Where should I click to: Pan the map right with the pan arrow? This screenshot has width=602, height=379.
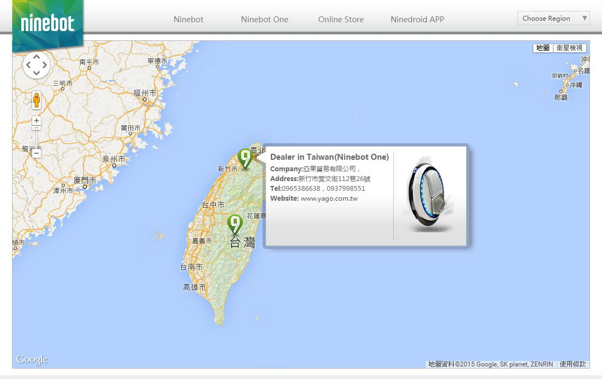click(45, 65)
